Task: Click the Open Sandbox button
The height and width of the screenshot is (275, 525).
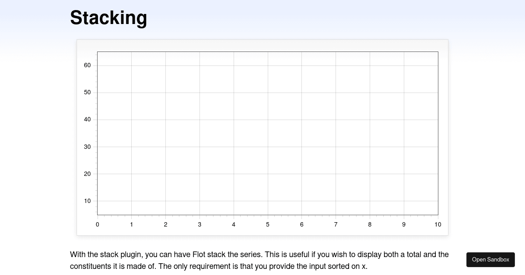Action: tap(490, 259)
